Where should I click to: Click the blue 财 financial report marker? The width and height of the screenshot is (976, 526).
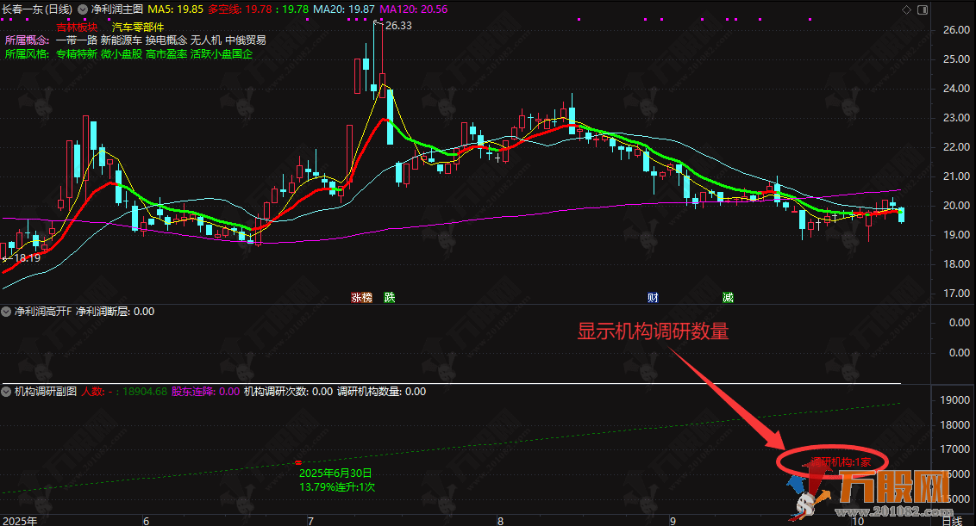click(x=653, y=297)
